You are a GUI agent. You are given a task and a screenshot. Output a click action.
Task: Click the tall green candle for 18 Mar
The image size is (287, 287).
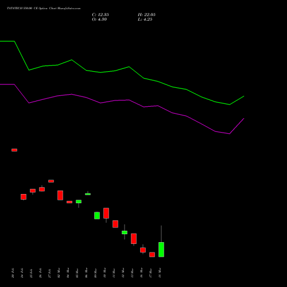(x=161, y=250)
